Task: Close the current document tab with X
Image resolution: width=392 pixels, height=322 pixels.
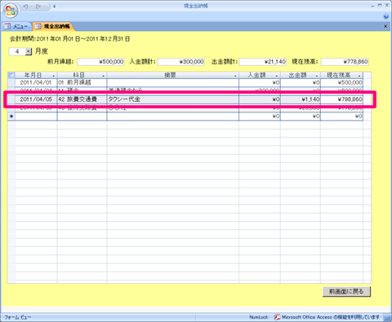Action: [385, 26]
